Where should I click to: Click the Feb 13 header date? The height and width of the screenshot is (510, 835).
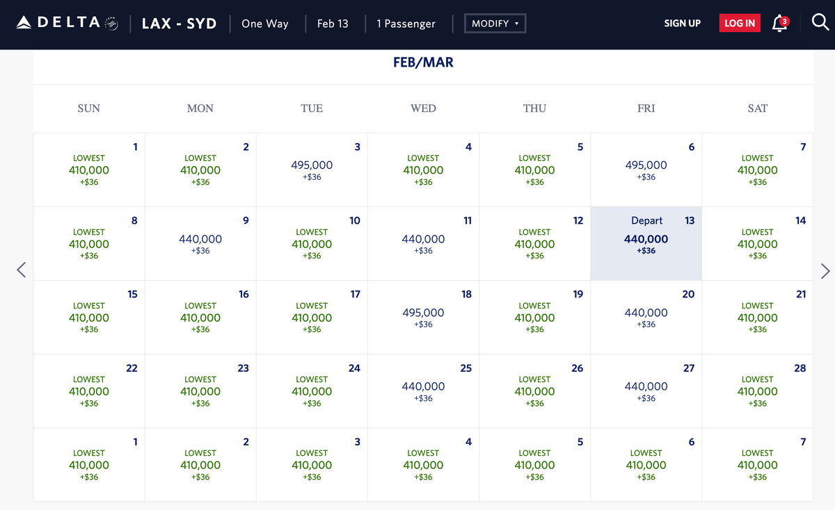point(333,23)
